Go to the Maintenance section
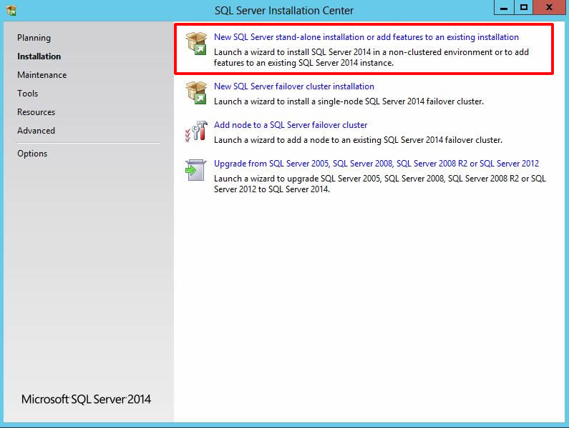Image resolution: width=569 pixels, height=428 pixels. click(42, 75)
